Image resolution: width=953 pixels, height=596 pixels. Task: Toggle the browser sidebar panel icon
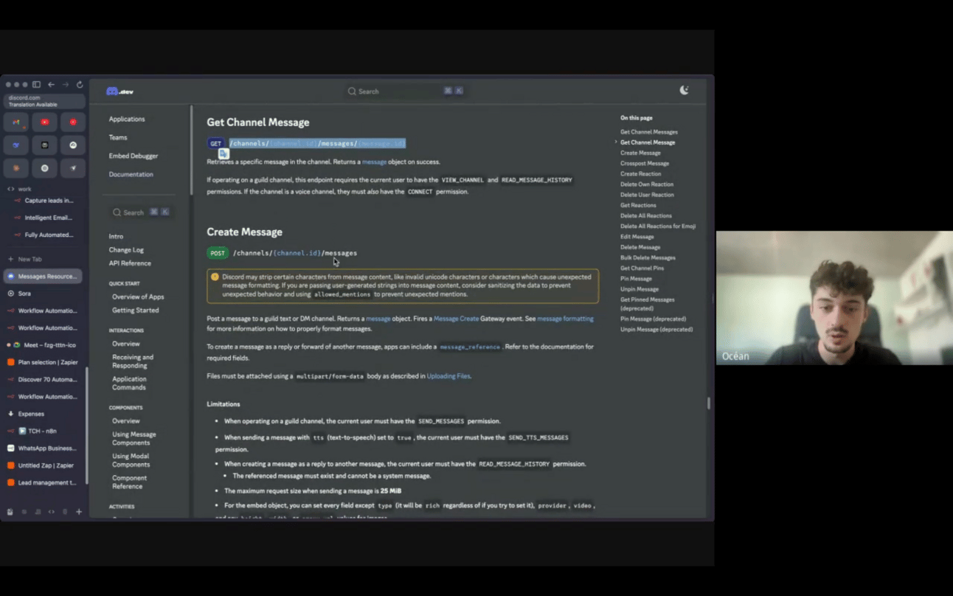[x=36, y=85]
